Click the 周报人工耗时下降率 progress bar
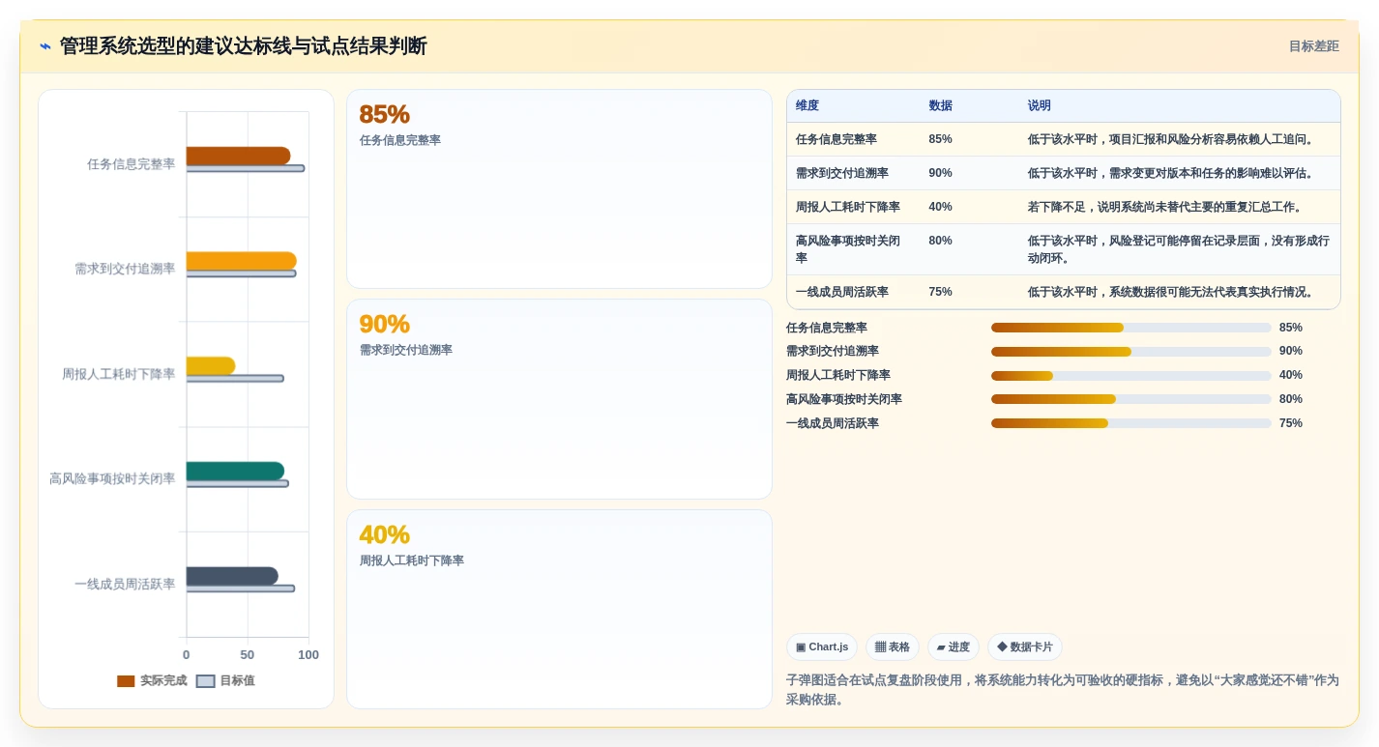1379x747 pixels. click(x=1130, y=376)
